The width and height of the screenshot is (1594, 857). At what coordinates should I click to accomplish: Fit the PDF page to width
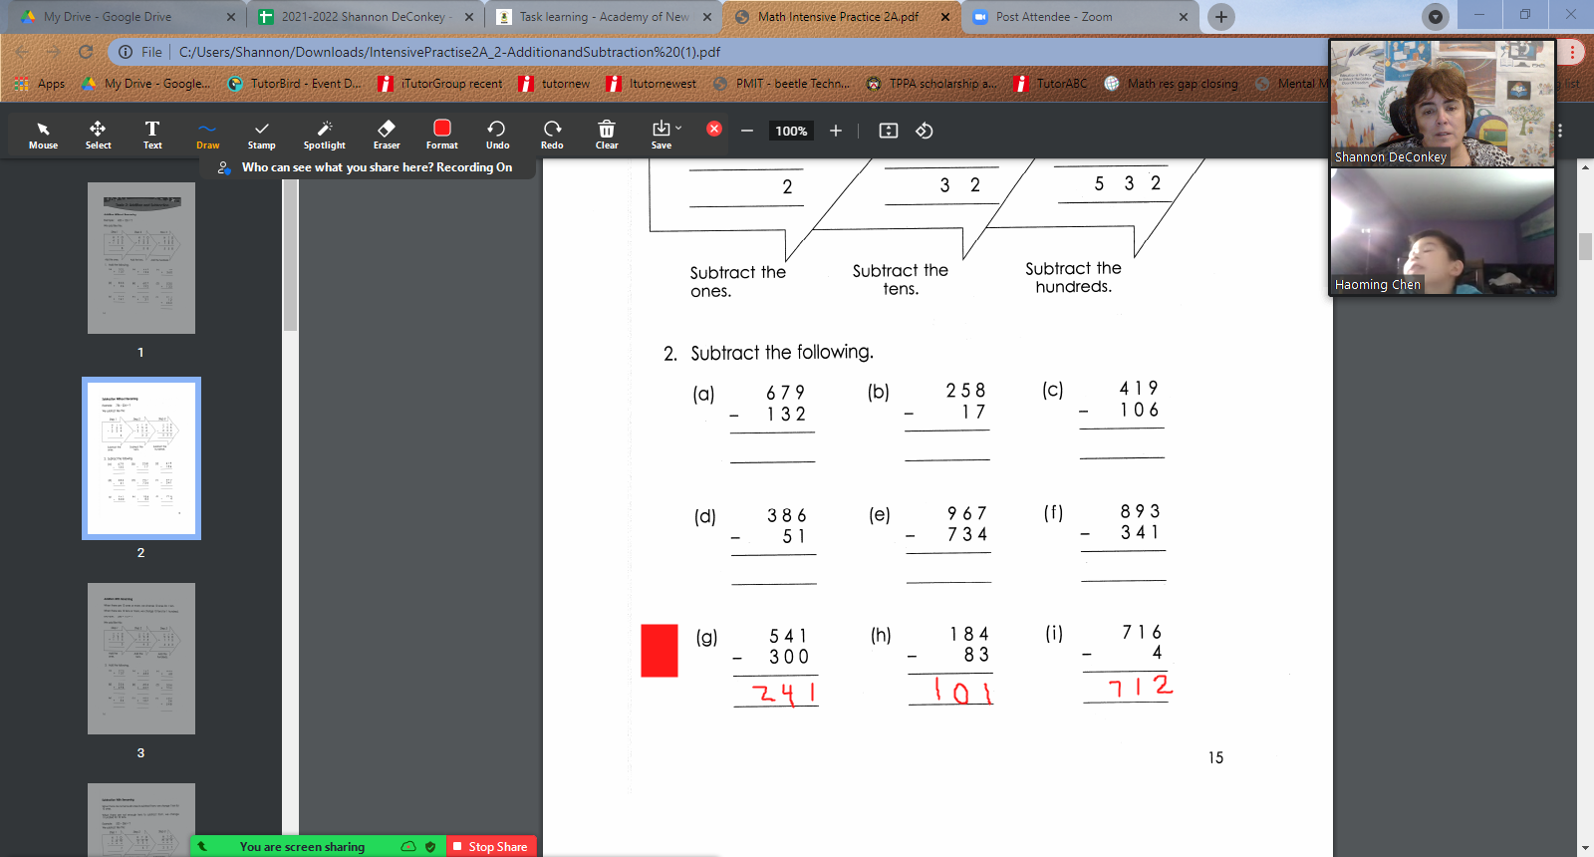pos(889,131)
